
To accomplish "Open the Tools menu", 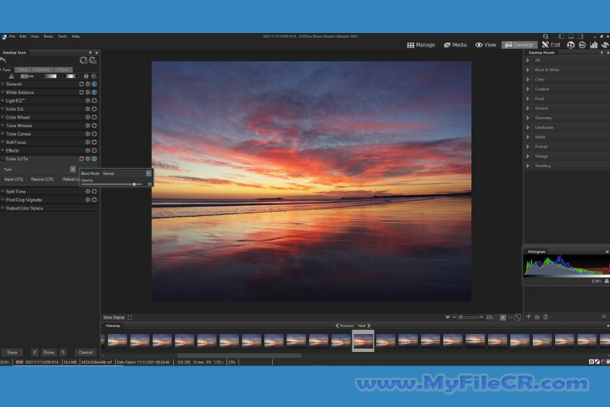I will coord(62,36).
